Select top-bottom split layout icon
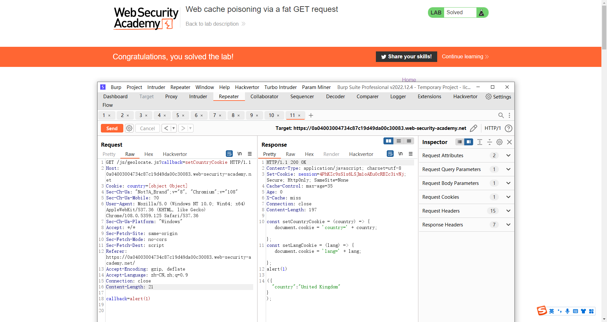 399,141
